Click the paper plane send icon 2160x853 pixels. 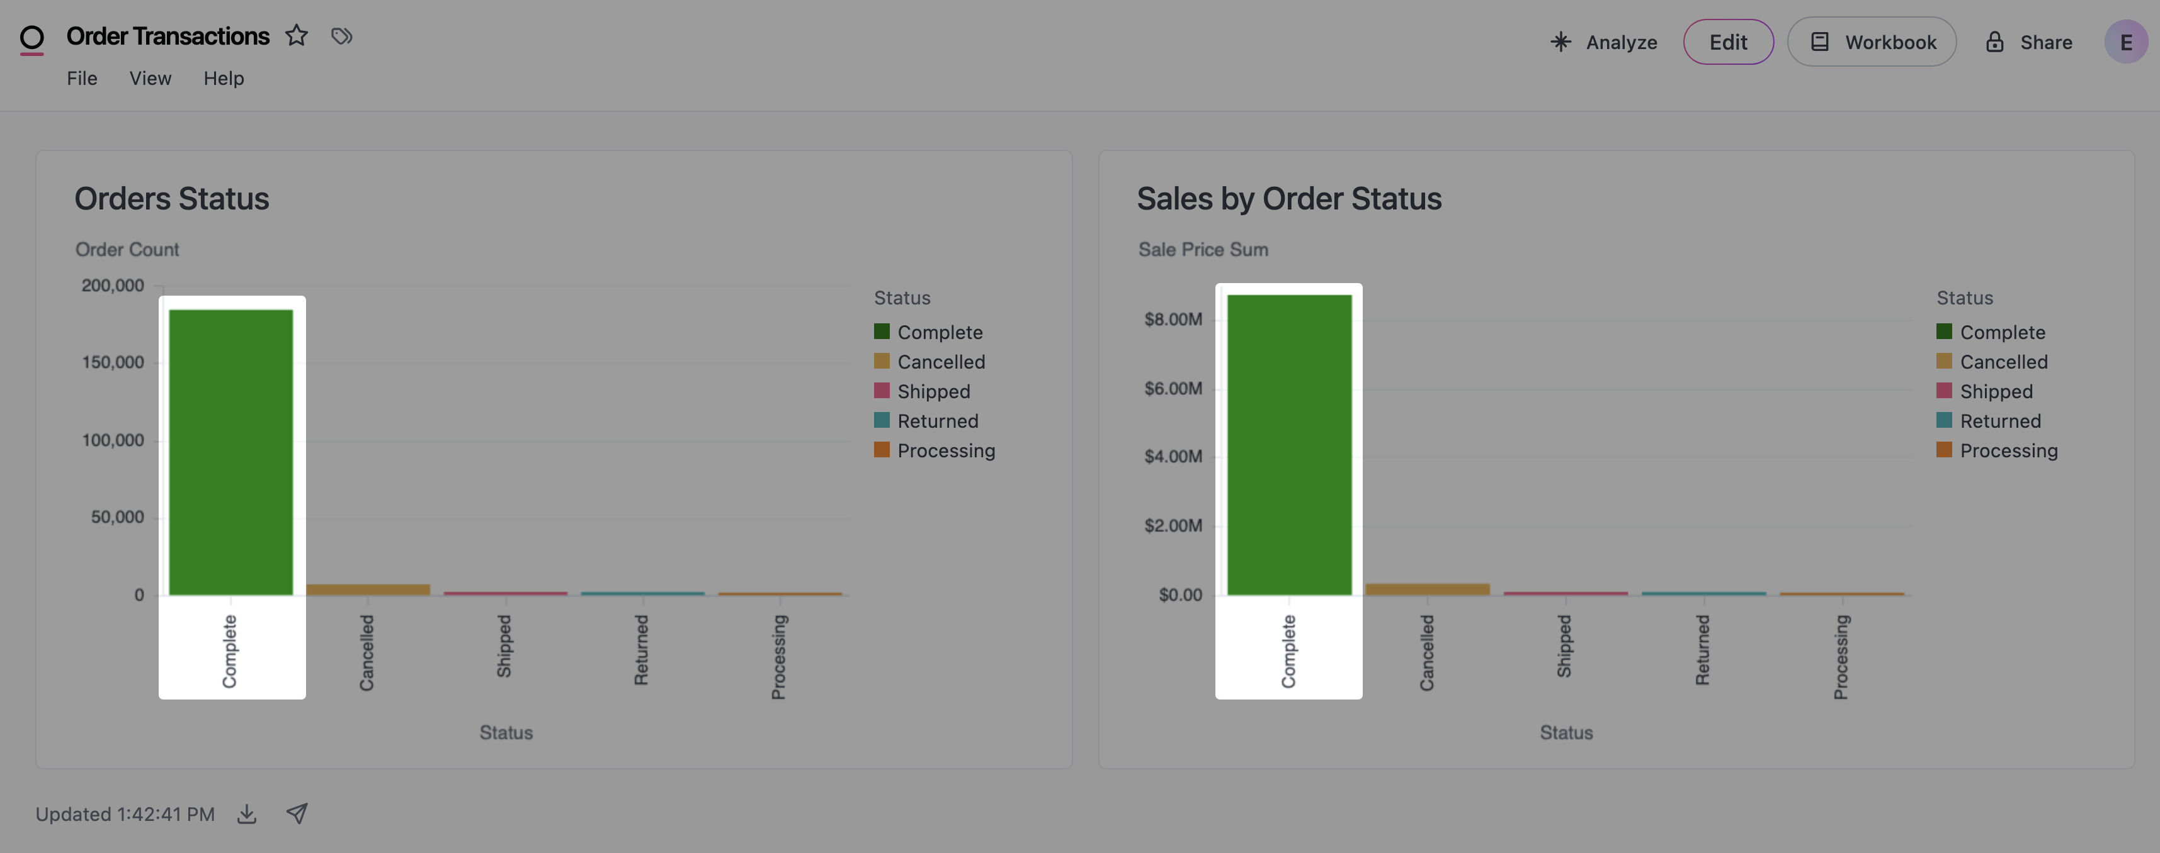(297, 813)
